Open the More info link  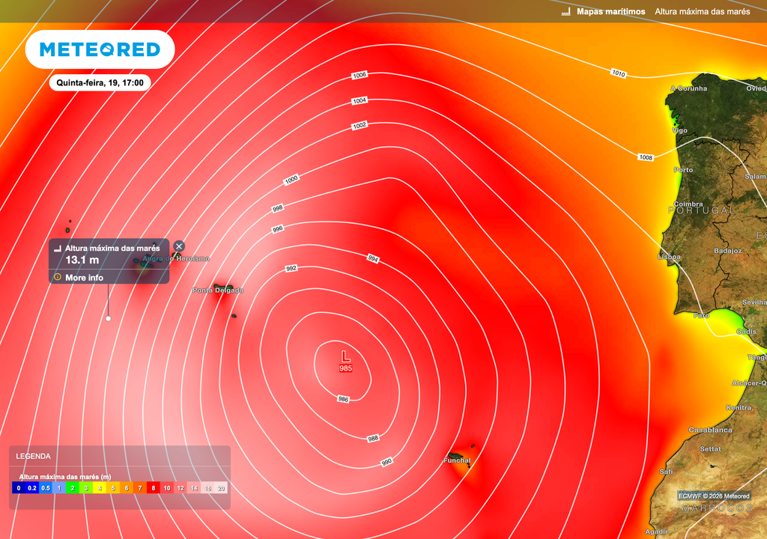coord(84,278)
